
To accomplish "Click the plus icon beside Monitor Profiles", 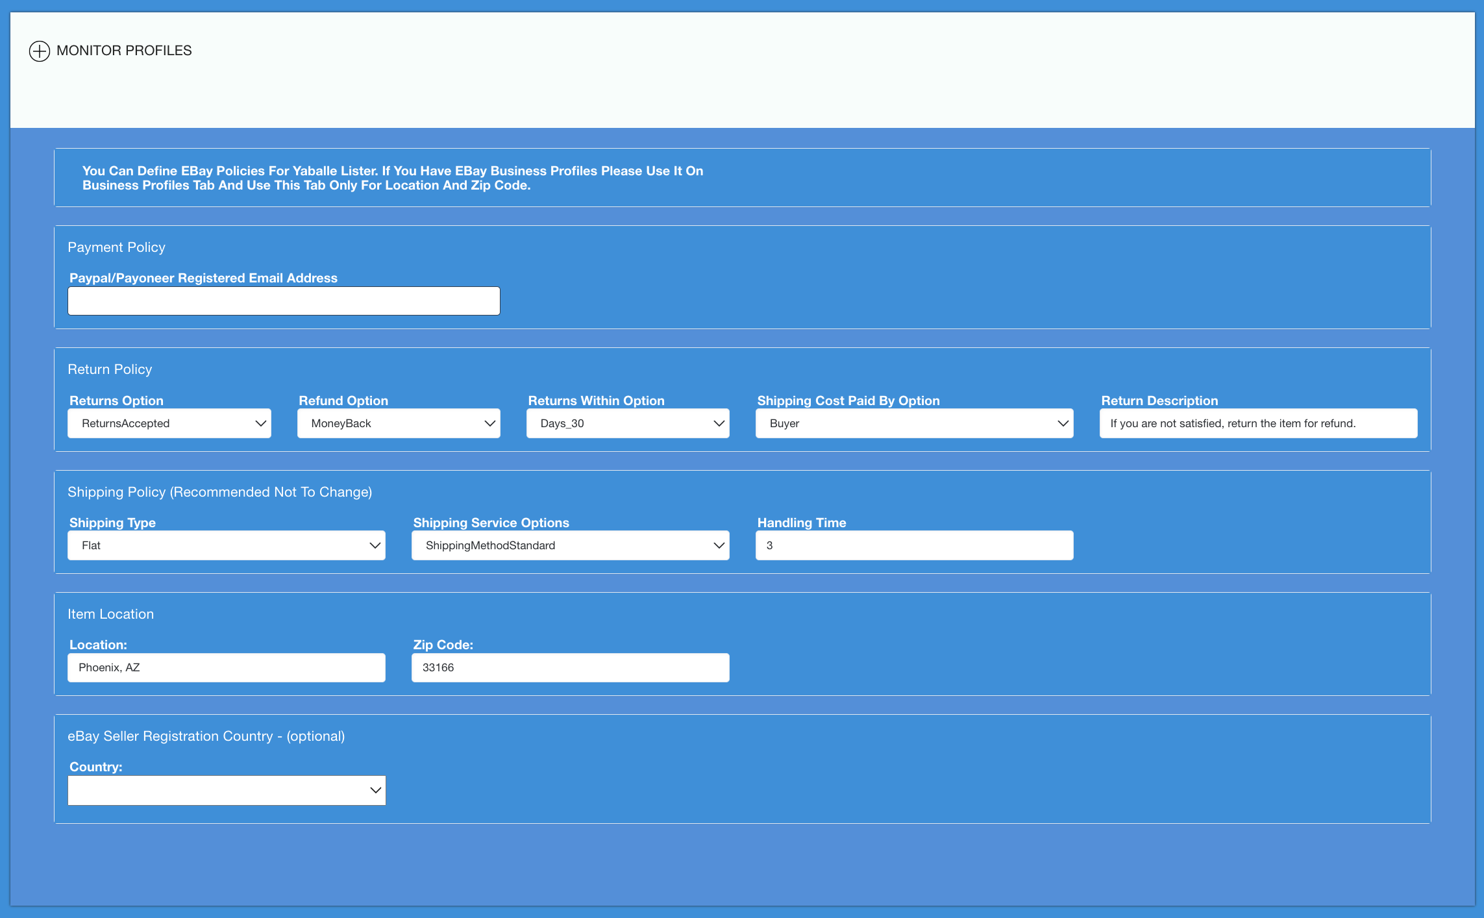I will (40, 51).
